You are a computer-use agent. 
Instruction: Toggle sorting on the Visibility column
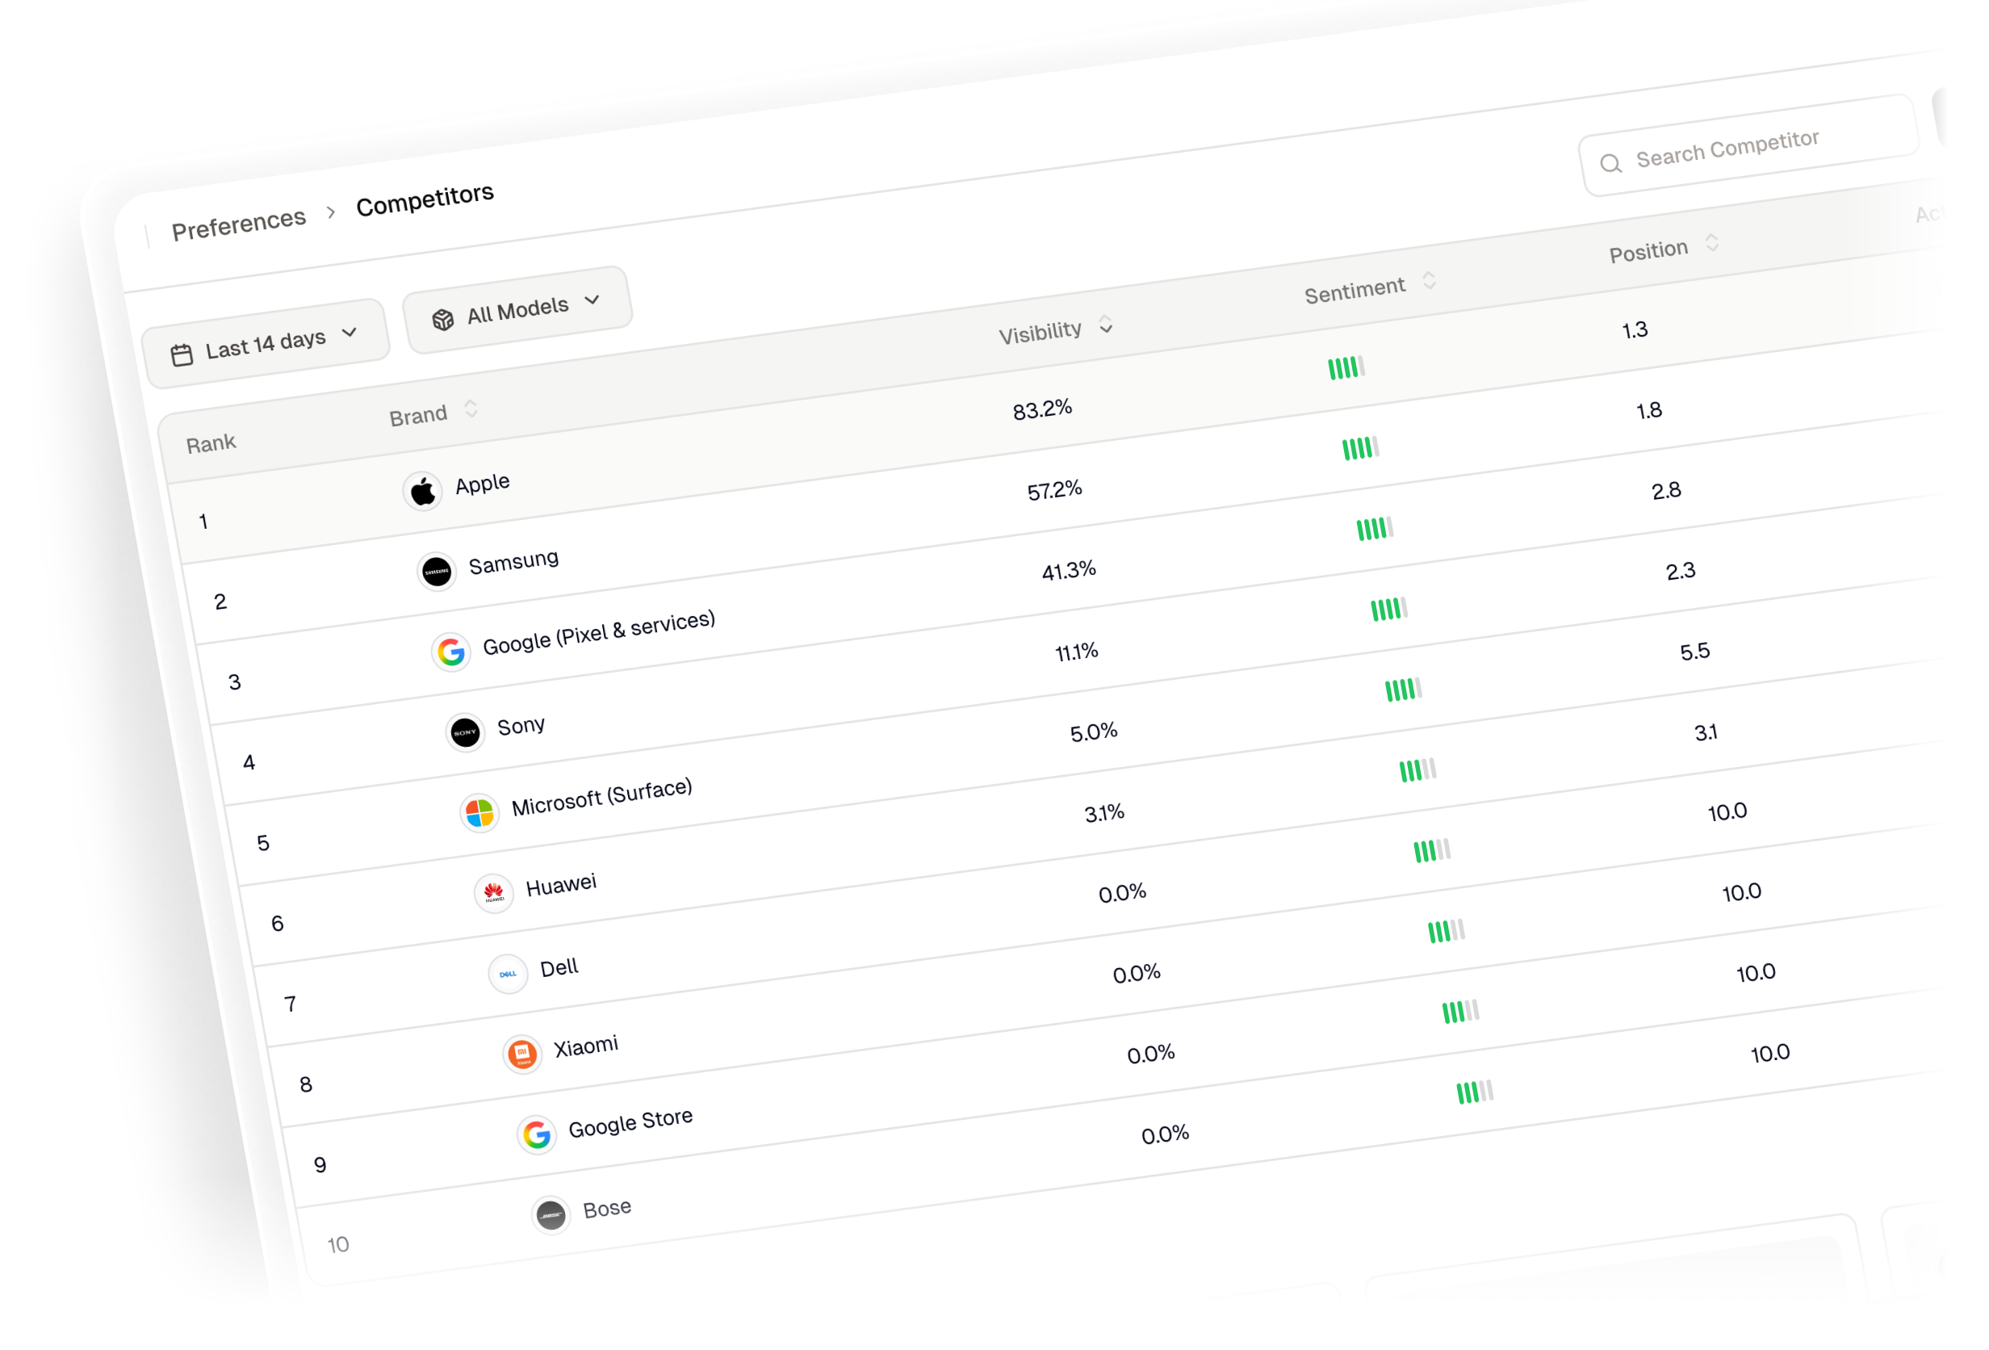[1106, 327]
